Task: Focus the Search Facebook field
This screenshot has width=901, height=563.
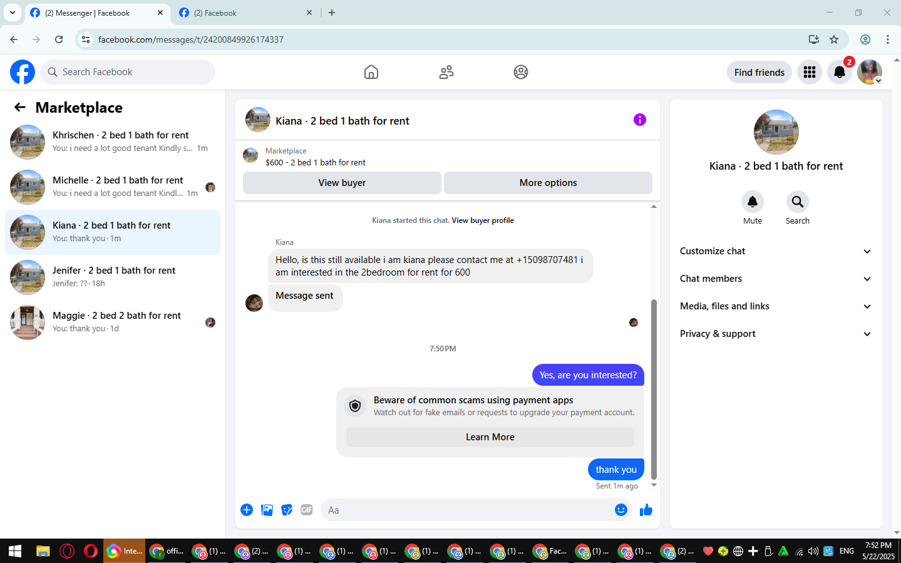Action: pyautogui.click(x=128, y=72)
